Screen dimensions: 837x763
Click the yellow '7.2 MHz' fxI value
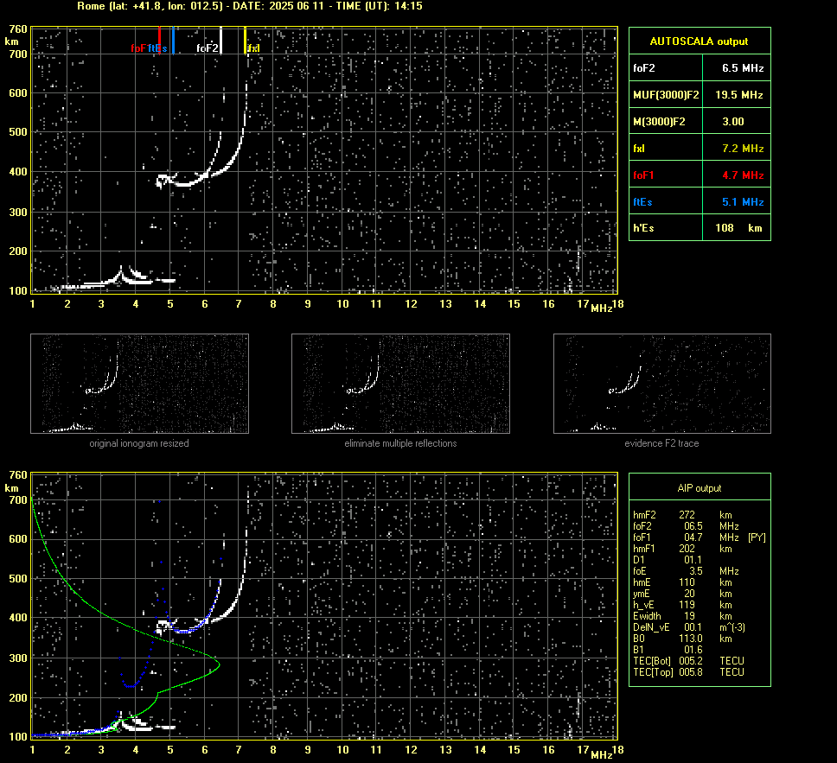point(743,149)
